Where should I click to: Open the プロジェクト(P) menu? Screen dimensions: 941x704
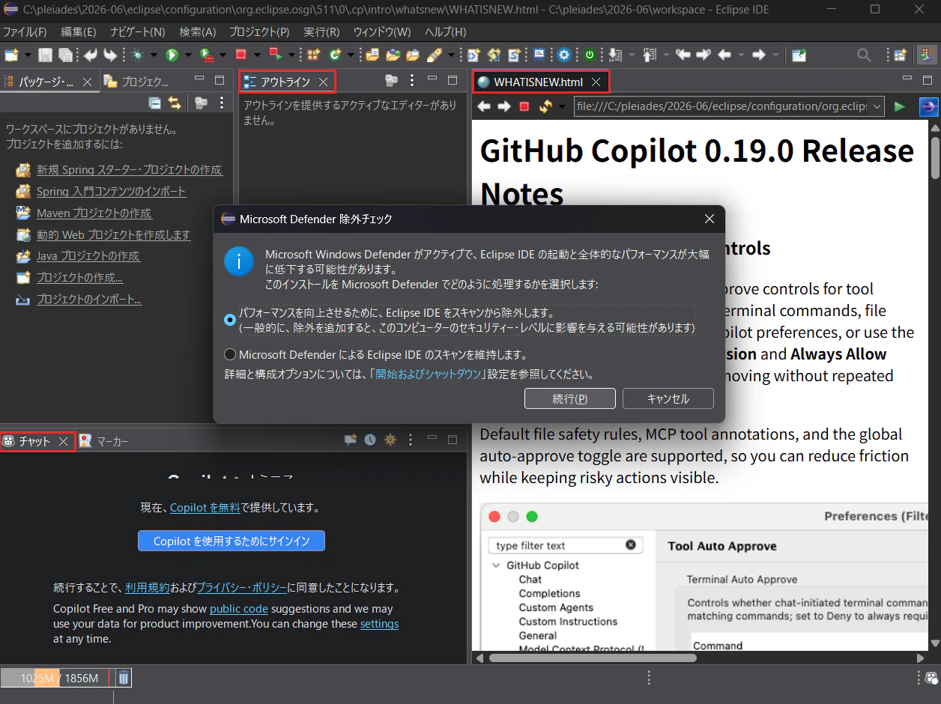coord(259,32)
